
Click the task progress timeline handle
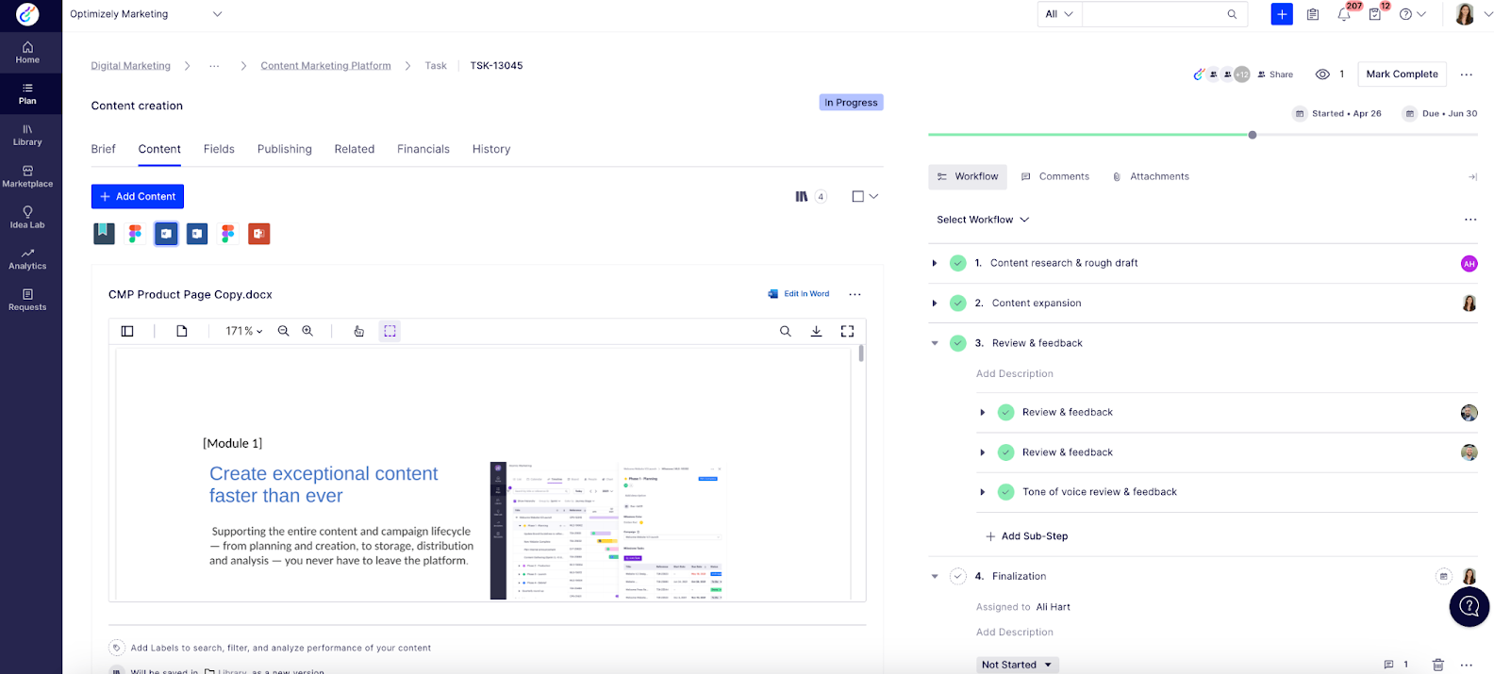point(1253,135)
